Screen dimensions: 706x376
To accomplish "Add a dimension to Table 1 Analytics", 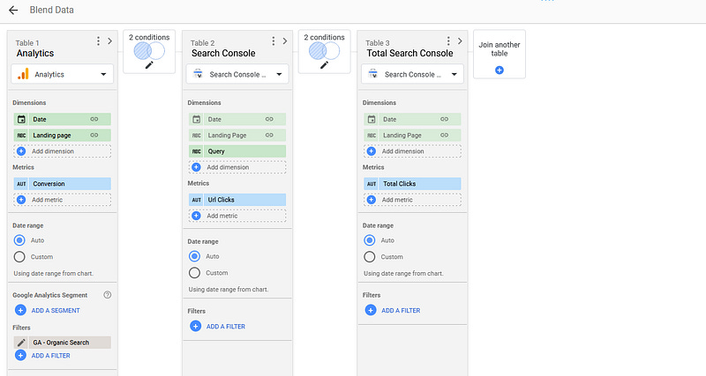I will (62, 151).
